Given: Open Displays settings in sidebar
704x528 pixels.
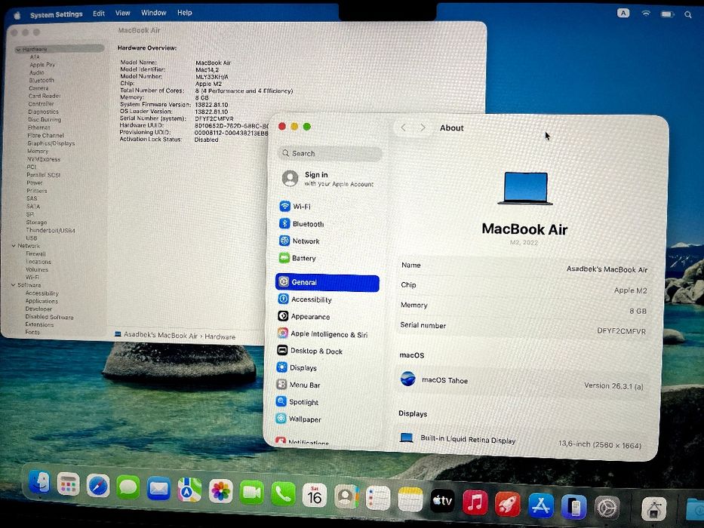Looking at the screenshot, I should point(297,368).
